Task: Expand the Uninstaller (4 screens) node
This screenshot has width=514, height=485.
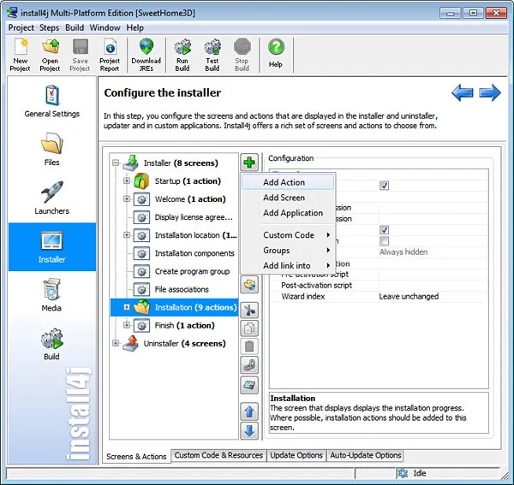Action: (x=116, y=343)
